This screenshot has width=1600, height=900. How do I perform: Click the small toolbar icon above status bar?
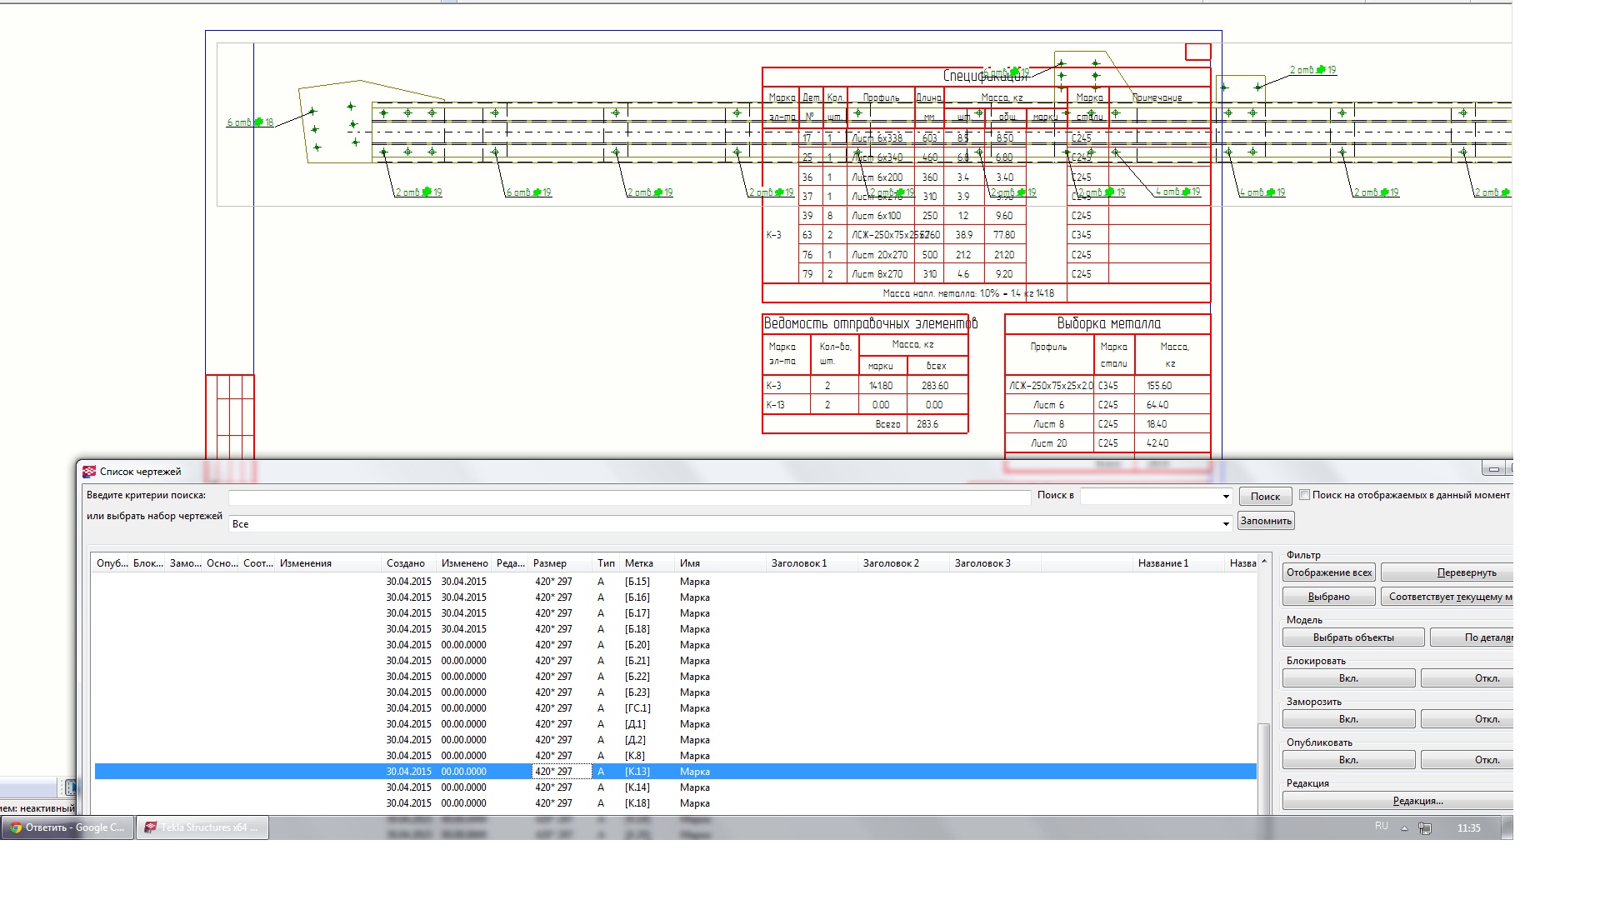pos(70,787)
